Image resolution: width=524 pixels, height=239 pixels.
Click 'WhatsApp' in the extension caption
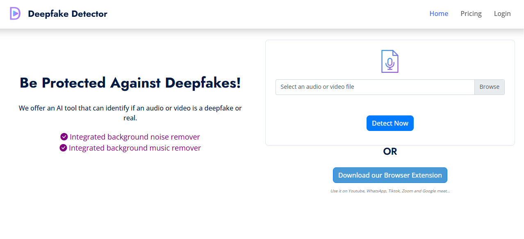click(x=377, y=191)
